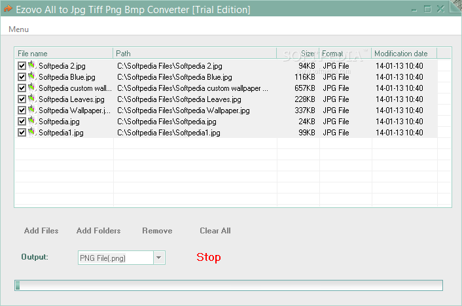Sort by Path column header
The width and height of the screenshot is (462, 306).
pyautogui.click(x=194, y=54)
